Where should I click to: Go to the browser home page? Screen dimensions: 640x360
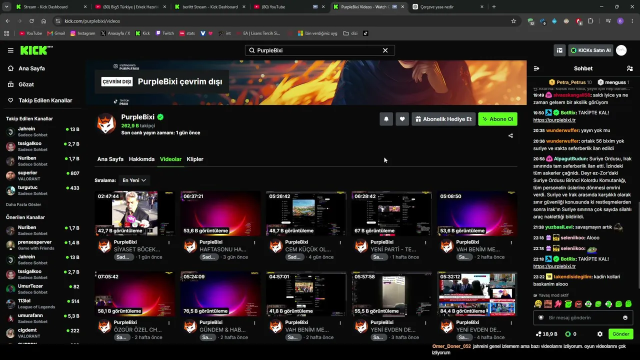click(x=43, y=21)
